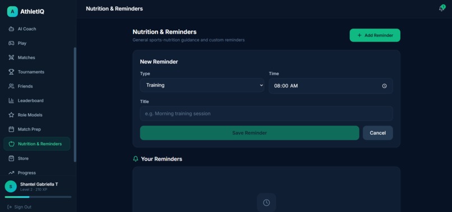Image resolution: width=452 pixels, height=212 pixels.
Task: Click the Role Models star icon
Action: click(x=11, y=115)
